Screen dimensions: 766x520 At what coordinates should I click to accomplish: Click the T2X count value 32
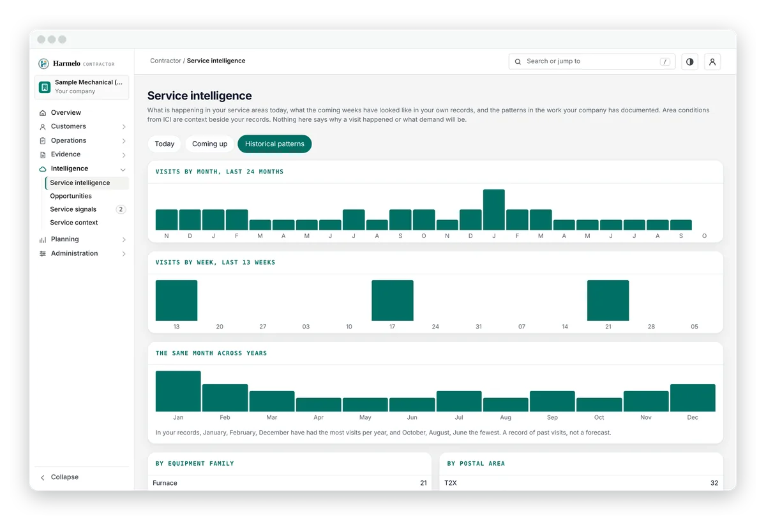click(x=714, y=483)
